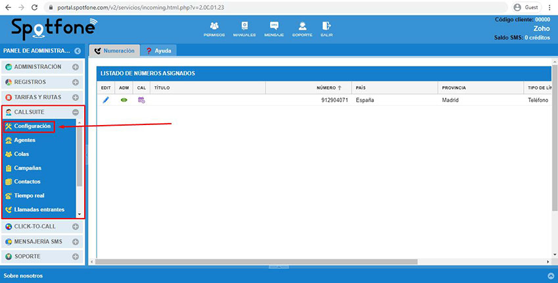Click the blue pencil edit icon

(106, 100)
